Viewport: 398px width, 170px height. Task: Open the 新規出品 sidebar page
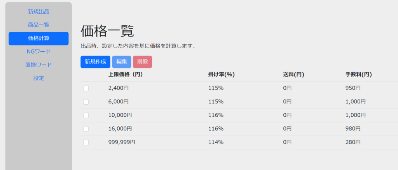[38, 12]
